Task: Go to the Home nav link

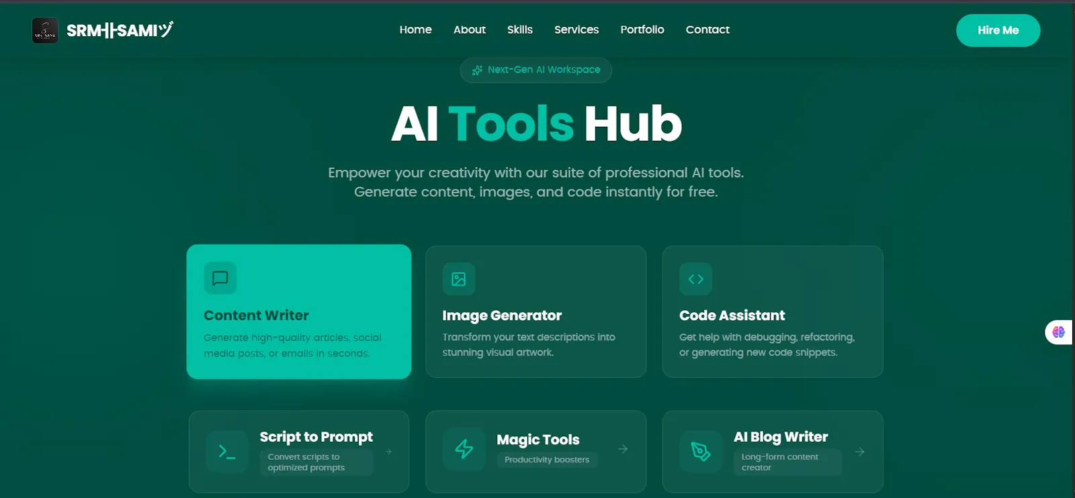Action: point(415,30)
